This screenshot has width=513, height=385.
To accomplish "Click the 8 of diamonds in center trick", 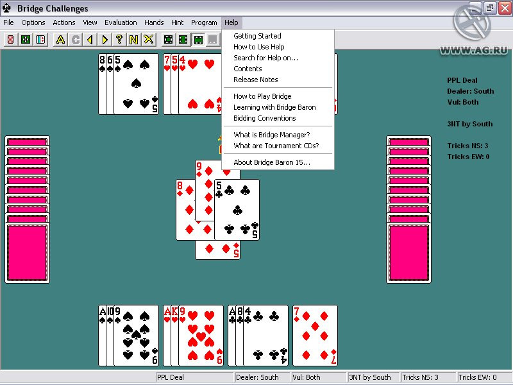I will click(185, 210).
